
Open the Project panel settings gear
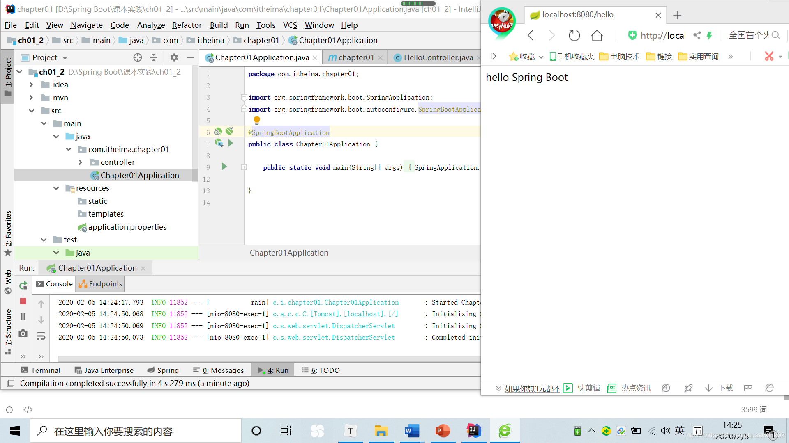[x=174, y=57]
